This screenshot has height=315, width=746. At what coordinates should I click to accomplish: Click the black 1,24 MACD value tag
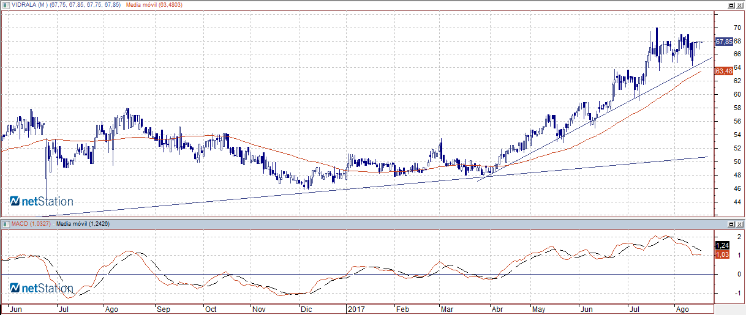point(722,245)
